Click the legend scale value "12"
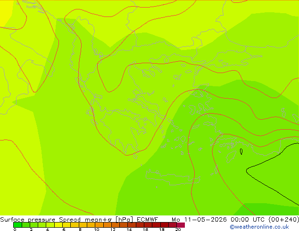299x231 pixels. click(x=113, y=230)
